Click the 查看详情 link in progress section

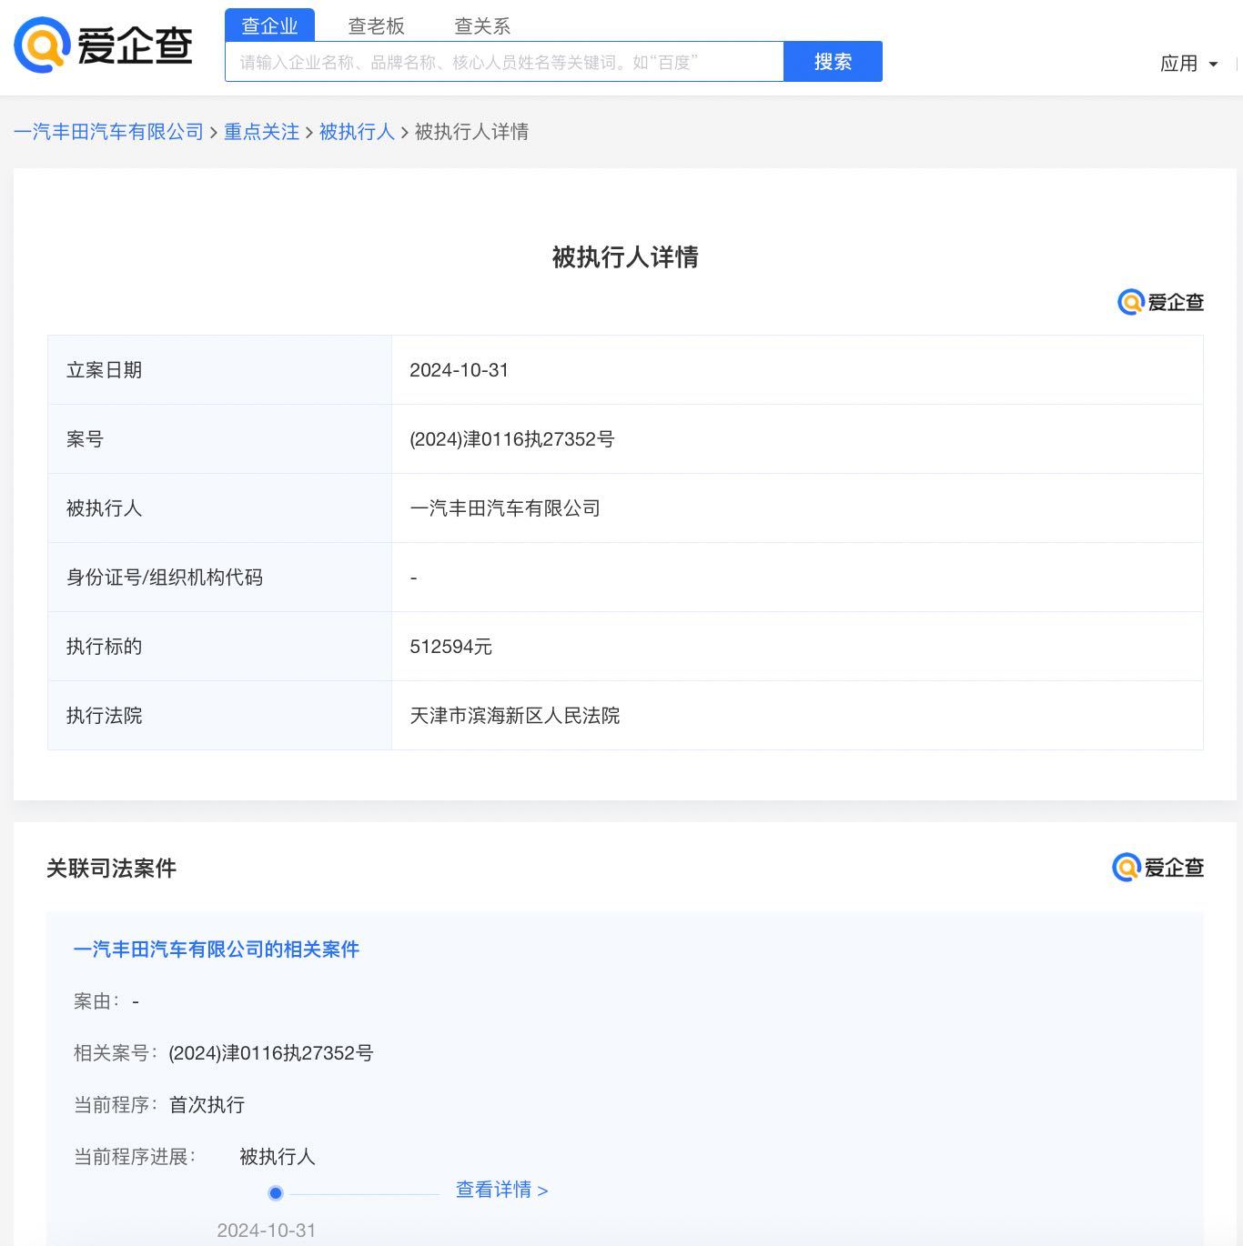pos(501,1190)
